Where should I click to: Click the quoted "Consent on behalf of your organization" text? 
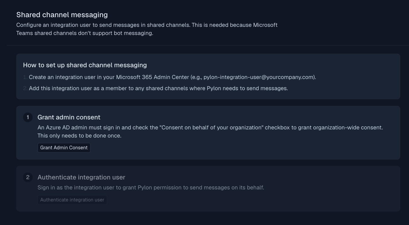click(x=212, y=128)
